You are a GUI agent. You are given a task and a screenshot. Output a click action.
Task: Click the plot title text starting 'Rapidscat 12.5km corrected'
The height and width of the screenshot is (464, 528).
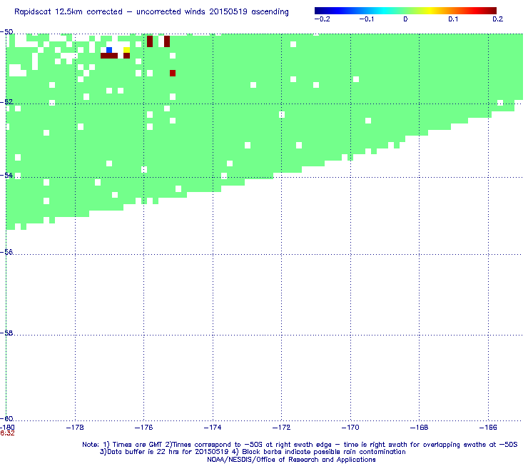151,12
